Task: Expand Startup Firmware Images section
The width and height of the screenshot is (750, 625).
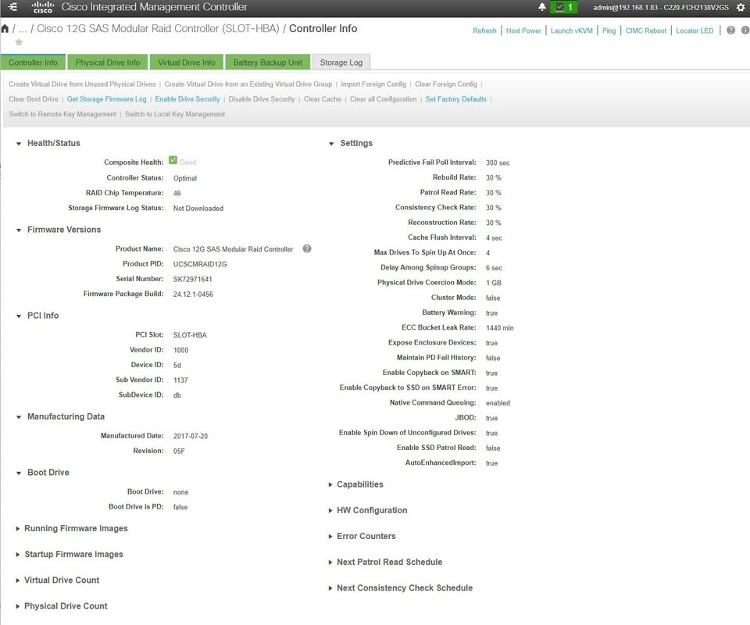Action: tap(18, 554)
